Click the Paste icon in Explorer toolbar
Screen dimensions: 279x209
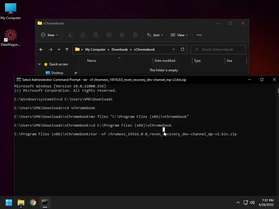96,35
